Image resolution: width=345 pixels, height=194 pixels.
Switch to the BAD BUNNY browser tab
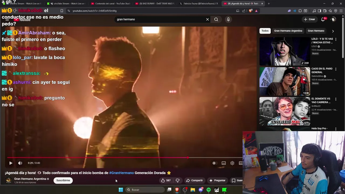coord(155,4)
